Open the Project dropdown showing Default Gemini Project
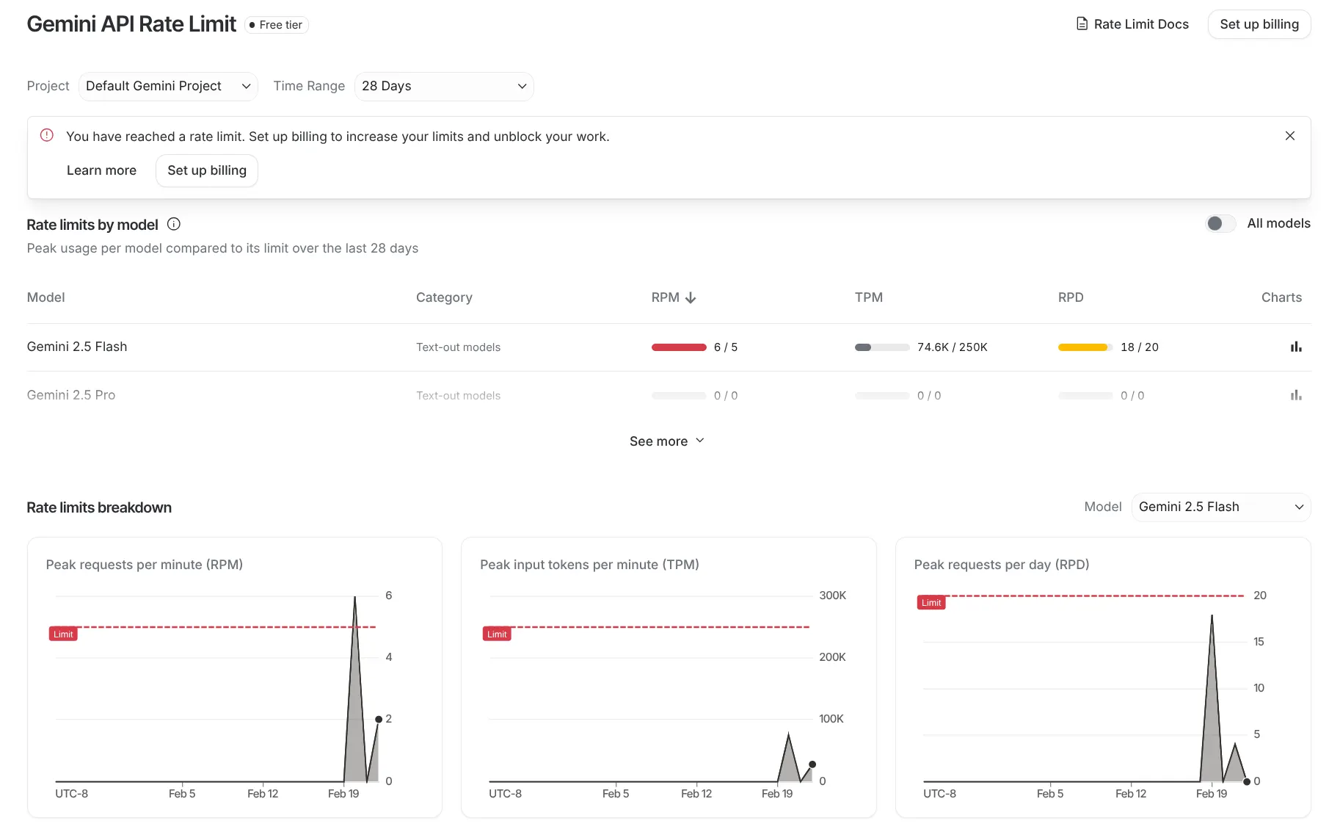This screenshot has height=832, width=1329. [x=168, y=86]
